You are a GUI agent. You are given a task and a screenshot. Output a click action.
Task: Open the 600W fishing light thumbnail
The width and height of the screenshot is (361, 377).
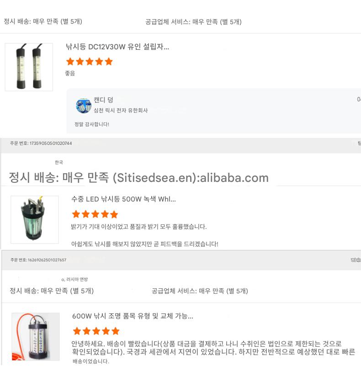(35, 336)
